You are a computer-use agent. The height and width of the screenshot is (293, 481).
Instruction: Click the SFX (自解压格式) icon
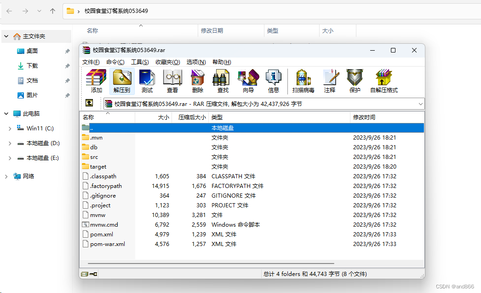(x=384, y=81)
